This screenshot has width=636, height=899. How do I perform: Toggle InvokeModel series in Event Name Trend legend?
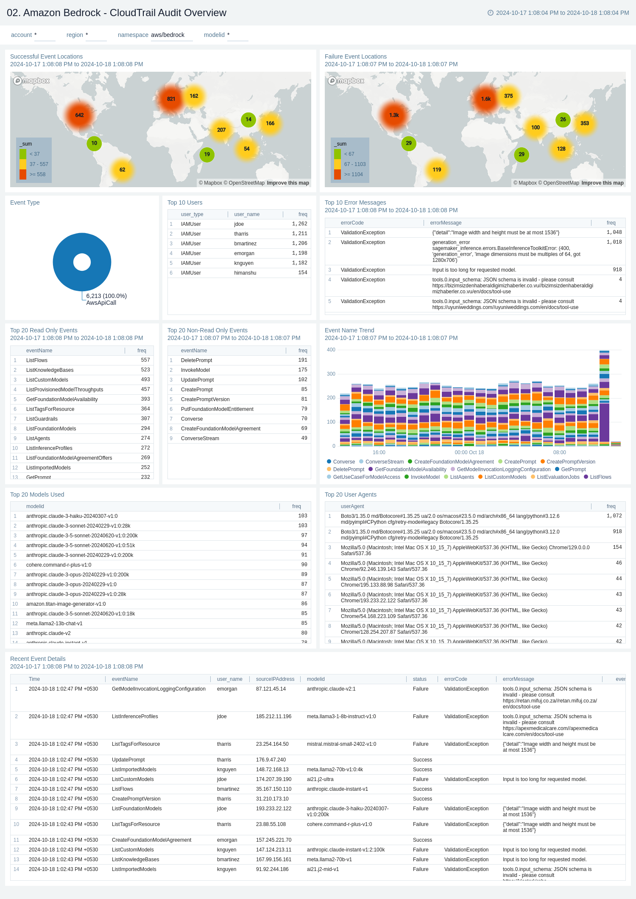pyautogui.click(x=425, y=477)
